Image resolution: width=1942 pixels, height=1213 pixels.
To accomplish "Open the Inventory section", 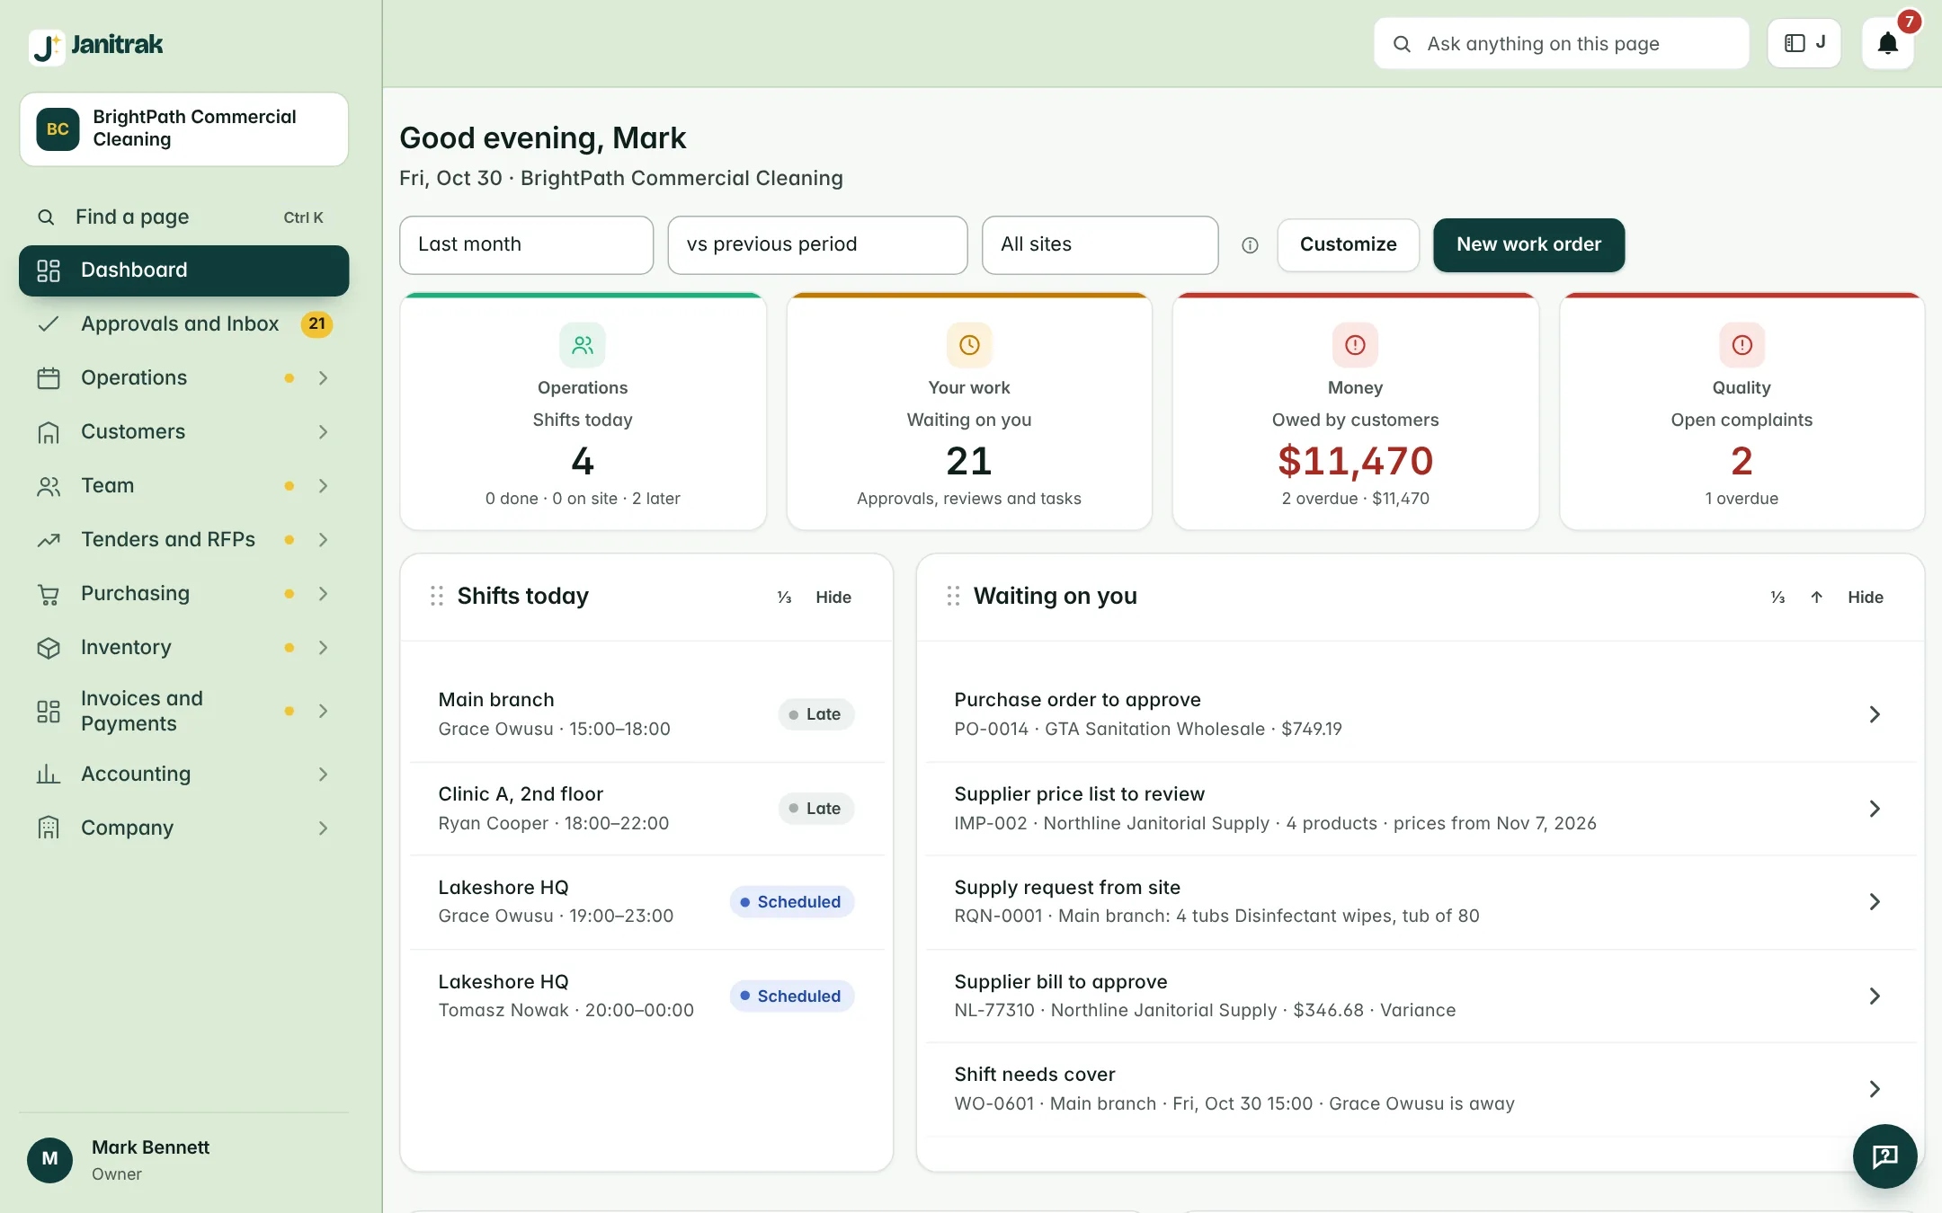I will [x=183, y=648].
